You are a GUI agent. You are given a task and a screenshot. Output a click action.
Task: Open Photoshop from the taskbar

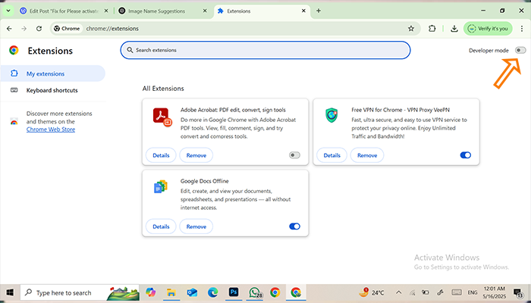(234, 292)
